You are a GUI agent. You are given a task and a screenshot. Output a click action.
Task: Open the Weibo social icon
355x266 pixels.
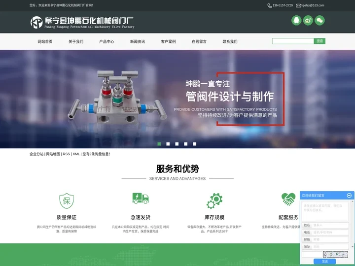point(308,20)
